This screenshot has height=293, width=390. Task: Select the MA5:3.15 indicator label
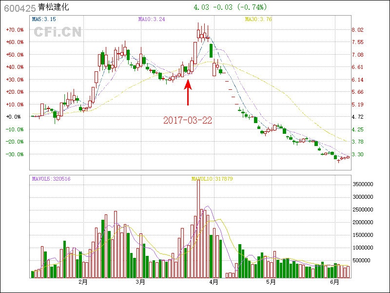point(44,19)
